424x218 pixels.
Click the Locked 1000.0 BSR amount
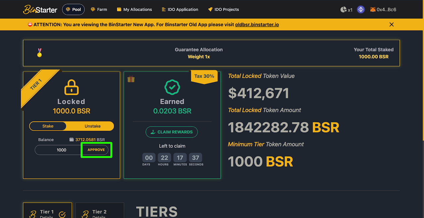72,111
